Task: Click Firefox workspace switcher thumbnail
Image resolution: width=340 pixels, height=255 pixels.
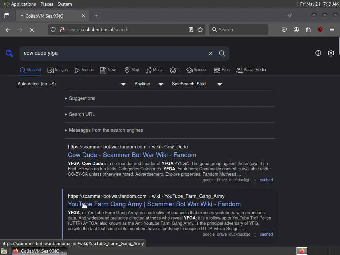Action: [x=301, y=251]
